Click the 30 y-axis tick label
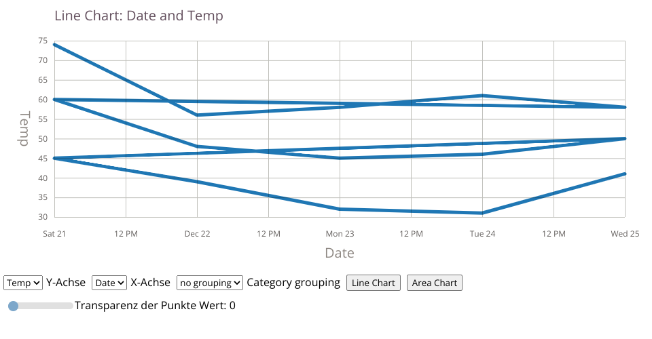The image size is (652, 339). (x=43, y=218)
